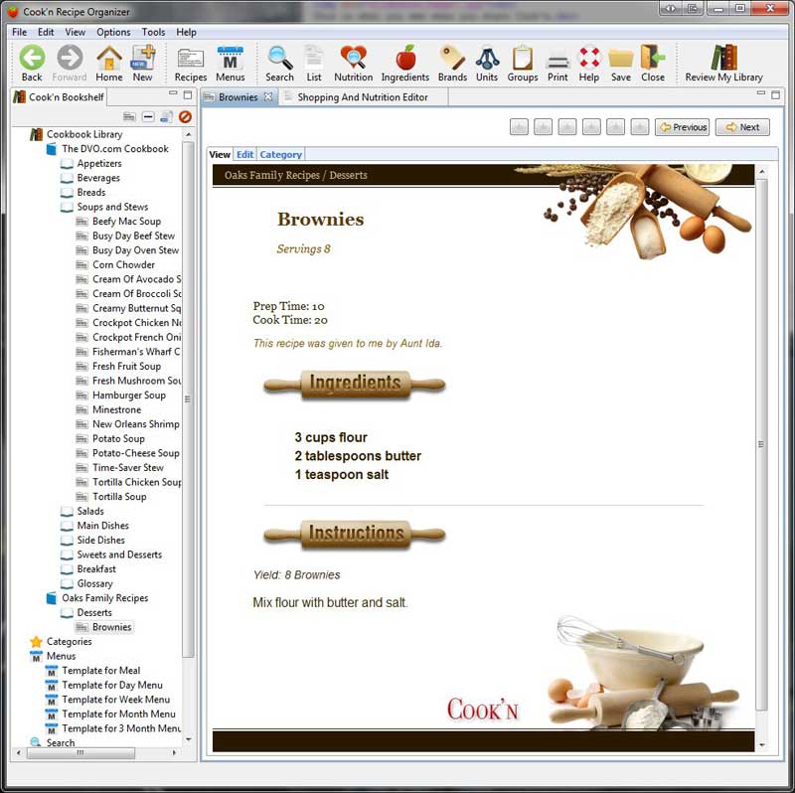Click the collapse-all minus icon in Bookshelf toolbar

click(148, 117)
